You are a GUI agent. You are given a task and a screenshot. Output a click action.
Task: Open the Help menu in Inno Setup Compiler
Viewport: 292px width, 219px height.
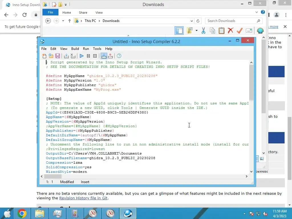tap(109, 49)
